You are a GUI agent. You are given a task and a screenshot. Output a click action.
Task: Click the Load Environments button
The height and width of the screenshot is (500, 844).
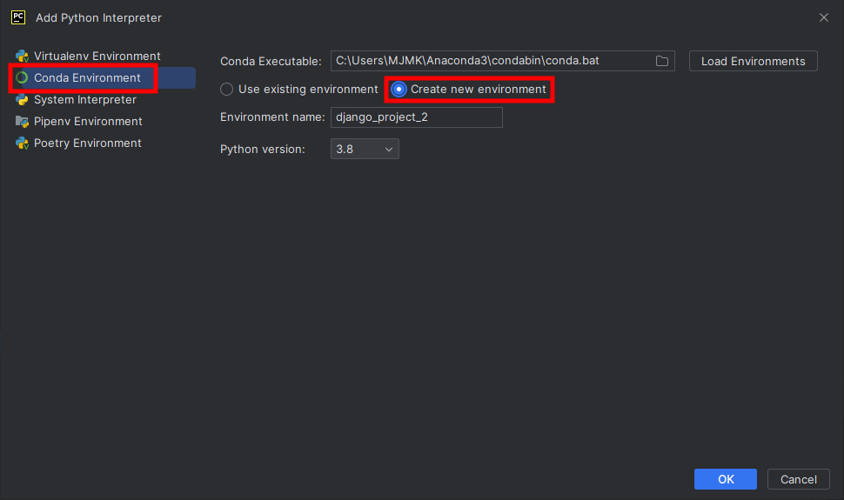(753, 61)
